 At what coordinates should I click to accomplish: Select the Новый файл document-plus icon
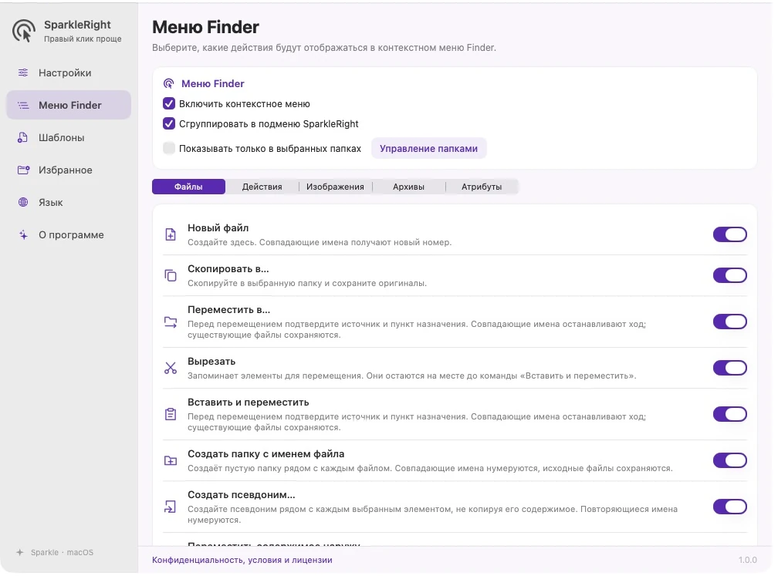[x=170, y=234]
